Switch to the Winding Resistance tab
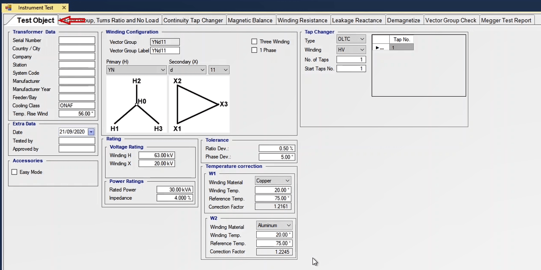The width and height of the screenshot is (541, 270). [302, 20]
